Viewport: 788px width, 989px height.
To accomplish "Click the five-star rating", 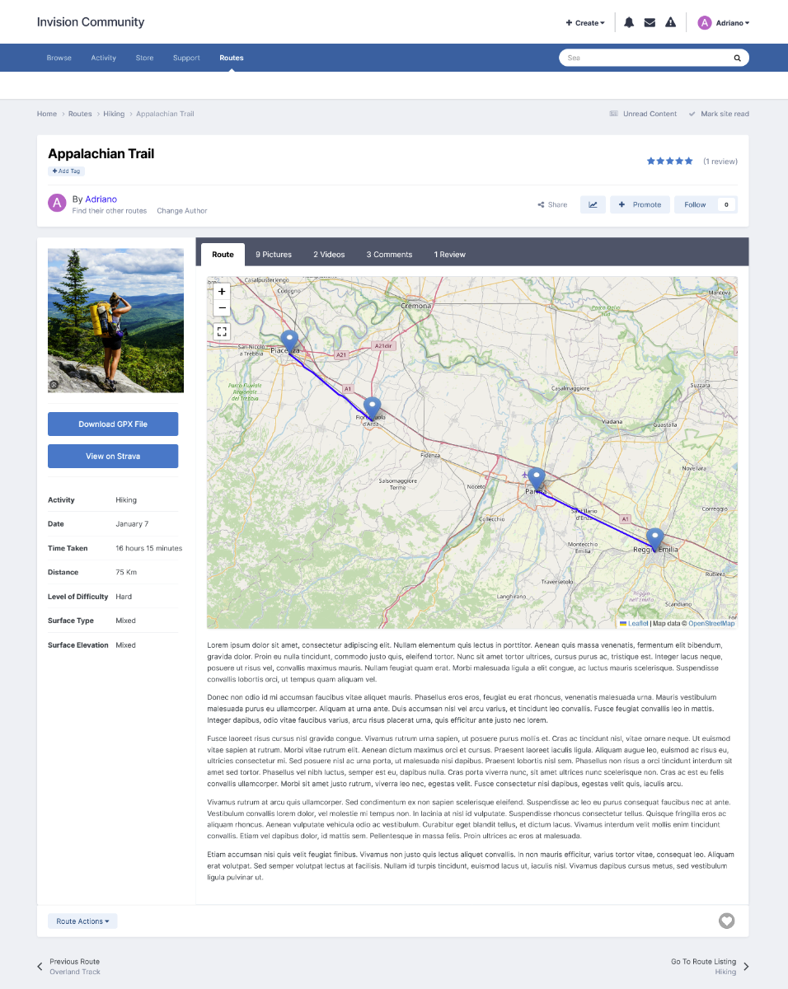I will coord(669,162).
